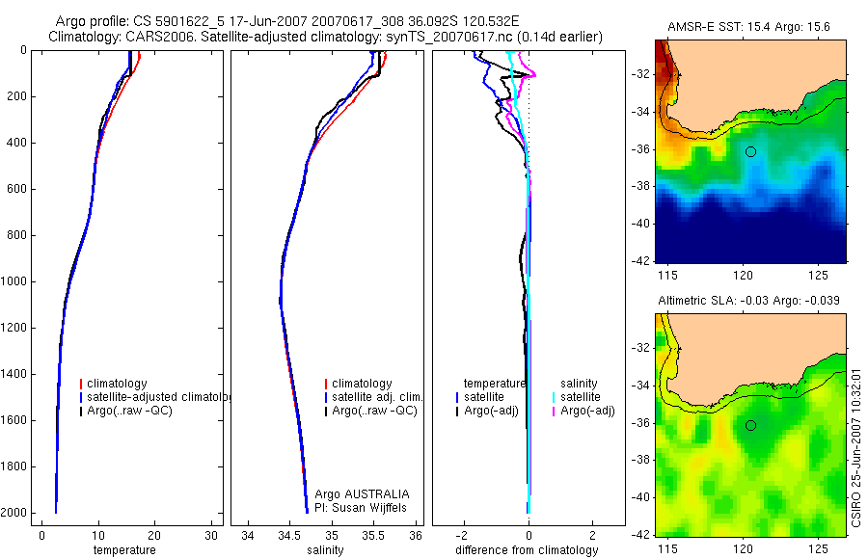Screen dimensions: 868x559
Task: Click blue satellite-adjusted marker in temperature panel legend
Action: [81, 397]
